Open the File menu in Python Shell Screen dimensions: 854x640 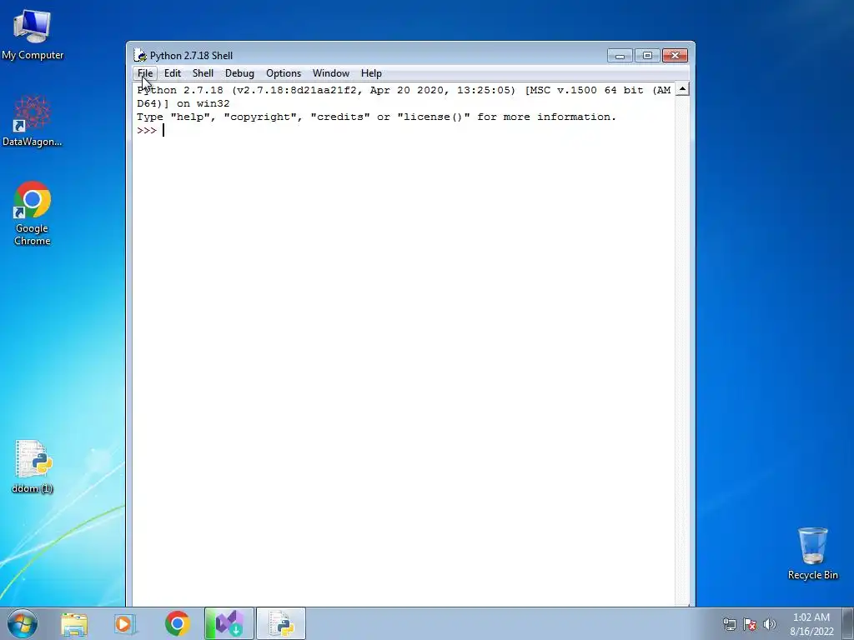click(x=145, y=73)
